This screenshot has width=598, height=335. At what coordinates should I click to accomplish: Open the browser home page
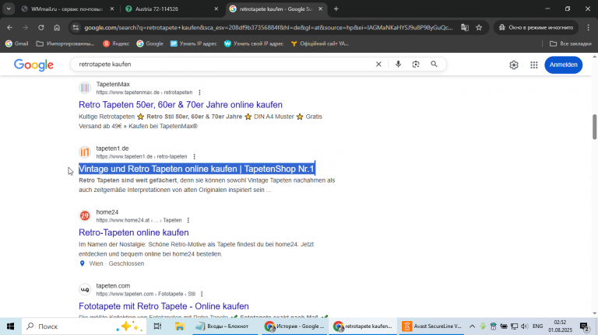[x=57, y=27]
